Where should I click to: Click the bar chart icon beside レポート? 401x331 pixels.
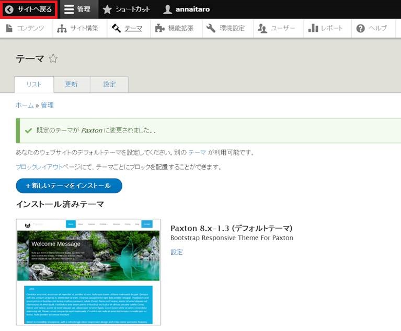[313, 28]
